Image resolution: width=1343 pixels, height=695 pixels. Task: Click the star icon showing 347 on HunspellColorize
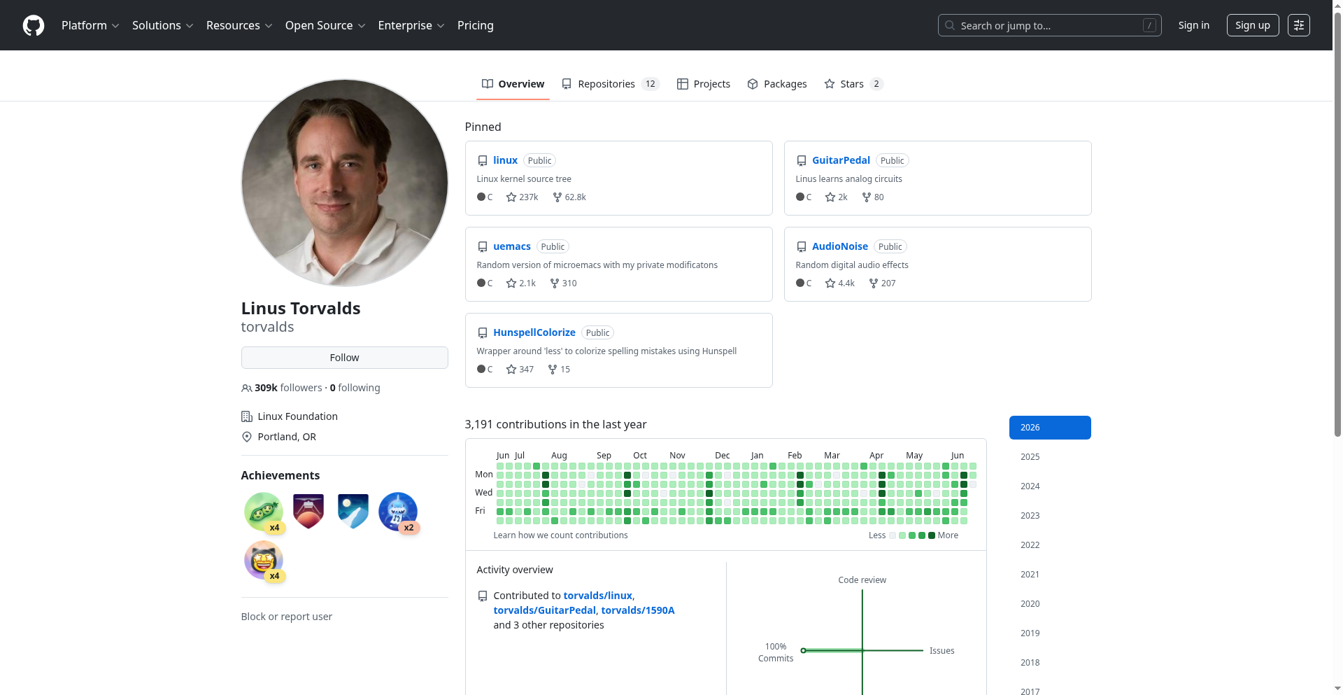tap(511, 370)
